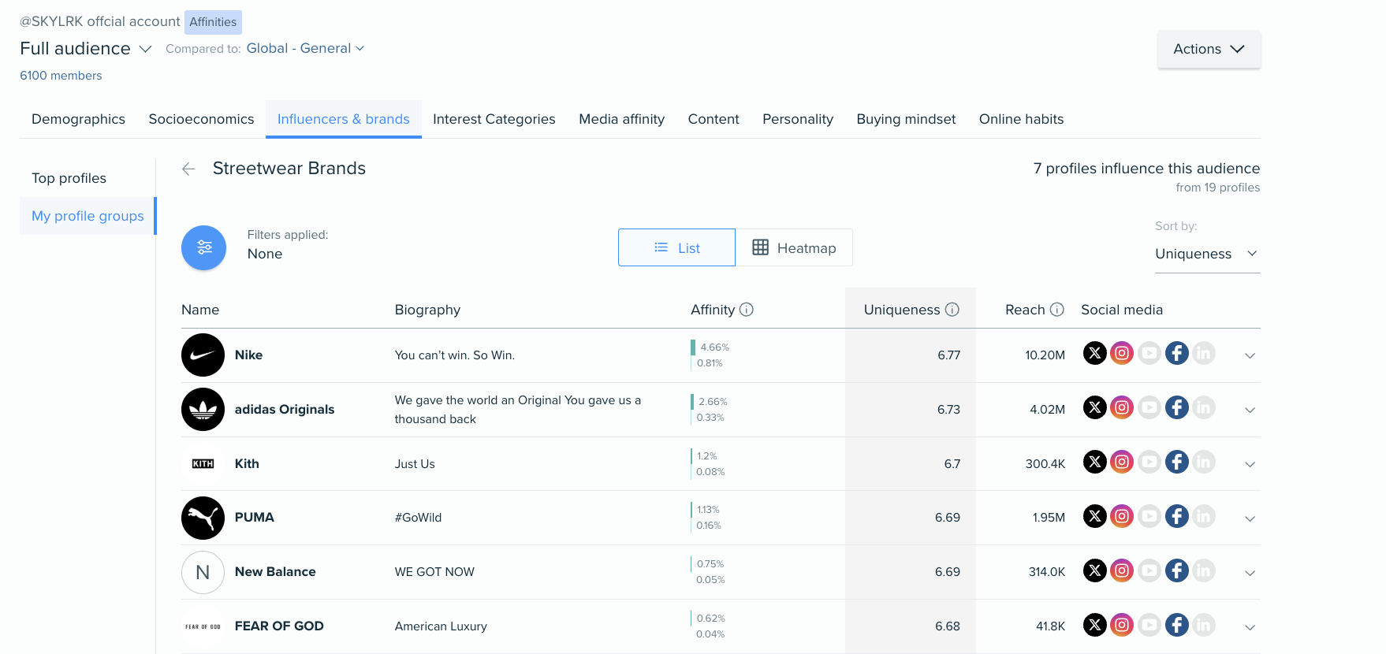Open adidas Originals' Facebook icon
Viewport: 1386px width, 654px height.
click(x=1177, y=407)
